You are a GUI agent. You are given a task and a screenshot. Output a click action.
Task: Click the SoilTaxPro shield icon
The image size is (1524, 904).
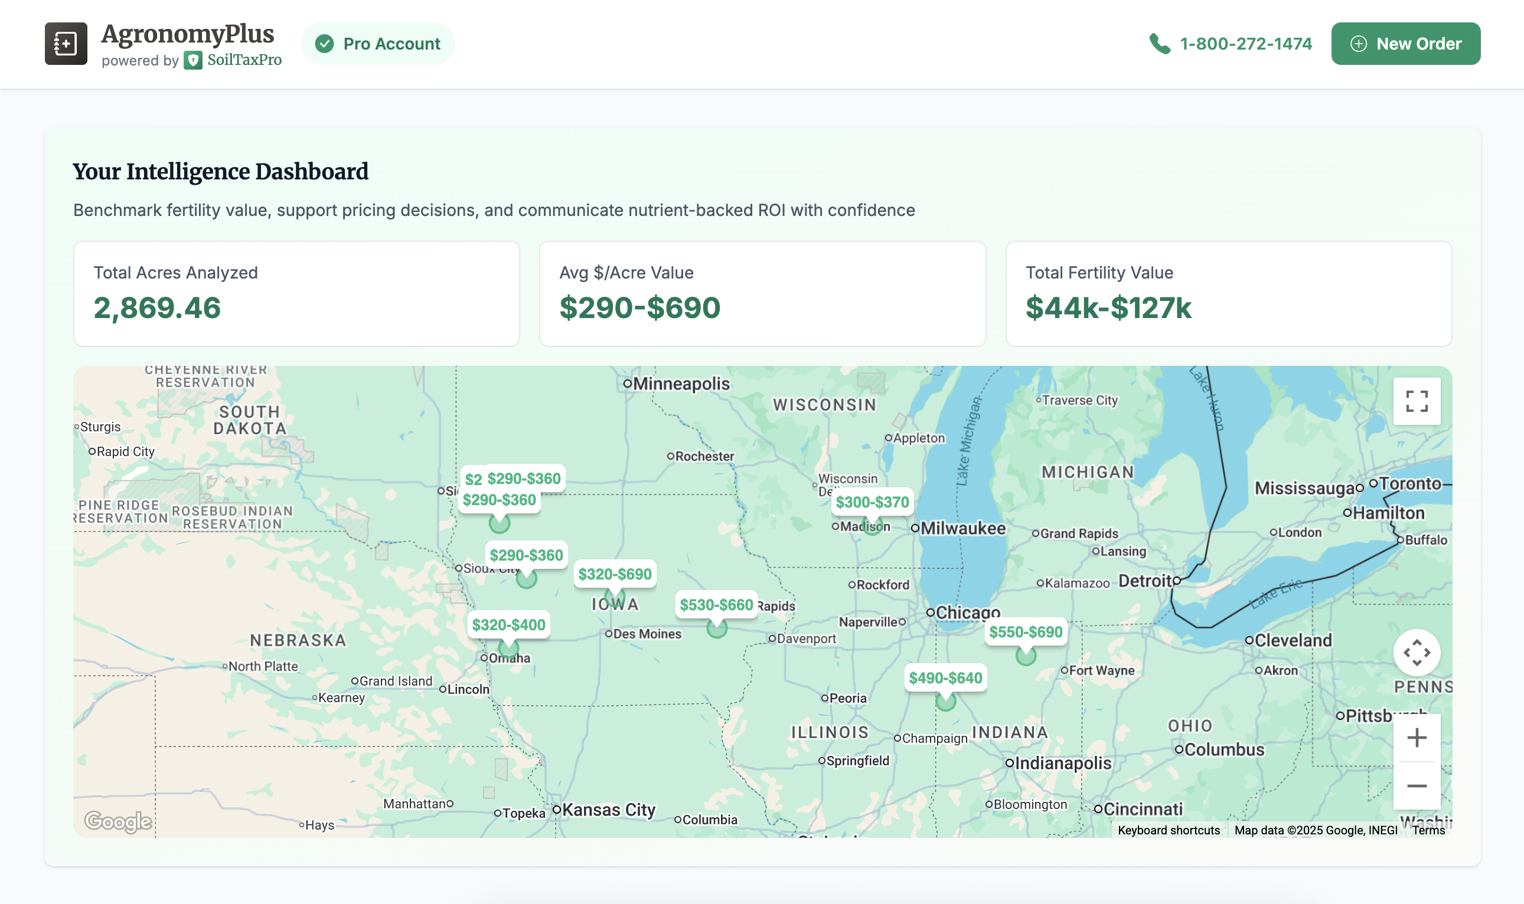[x=193, y=60]
